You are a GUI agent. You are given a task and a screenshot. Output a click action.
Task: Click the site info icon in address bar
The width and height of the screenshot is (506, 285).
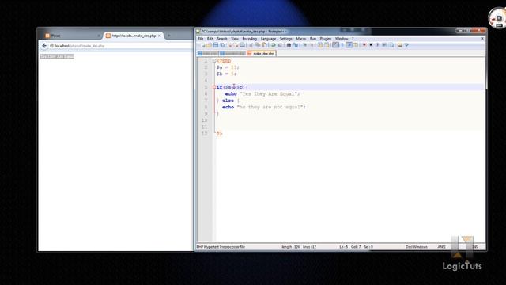click(51, 46)
